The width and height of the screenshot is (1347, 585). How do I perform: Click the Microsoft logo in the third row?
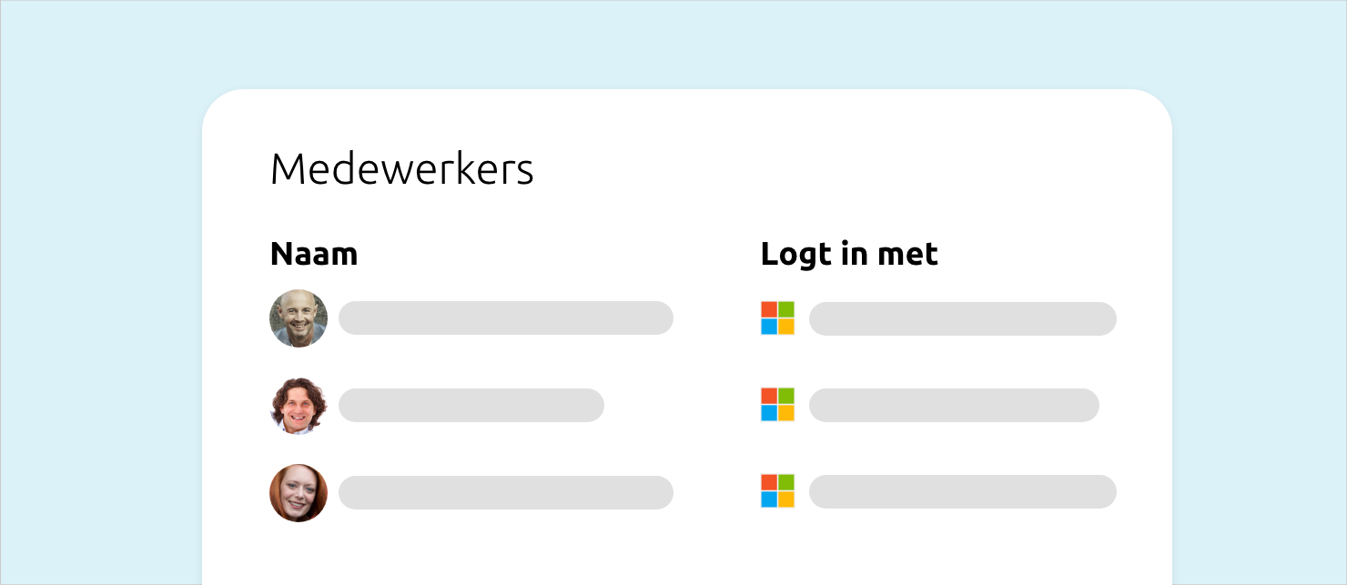coord(777,491)
